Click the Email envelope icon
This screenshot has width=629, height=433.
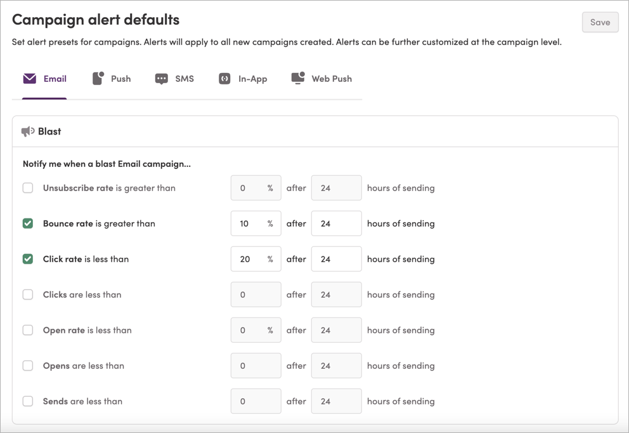29,78
